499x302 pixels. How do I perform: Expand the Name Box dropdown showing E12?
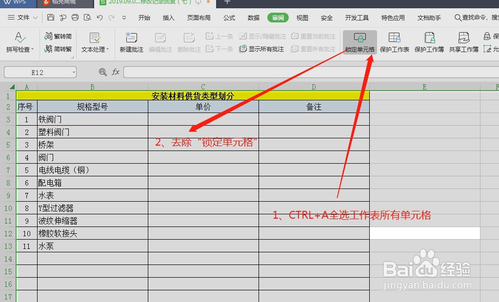[74, 72]
